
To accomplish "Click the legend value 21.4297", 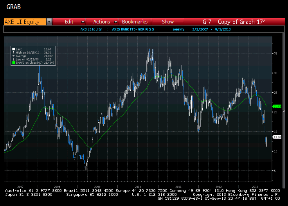I will pos(49,63).
